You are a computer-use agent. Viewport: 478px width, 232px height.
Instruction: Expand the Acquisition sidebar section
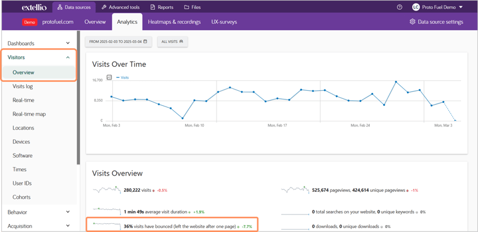[38, 226]
